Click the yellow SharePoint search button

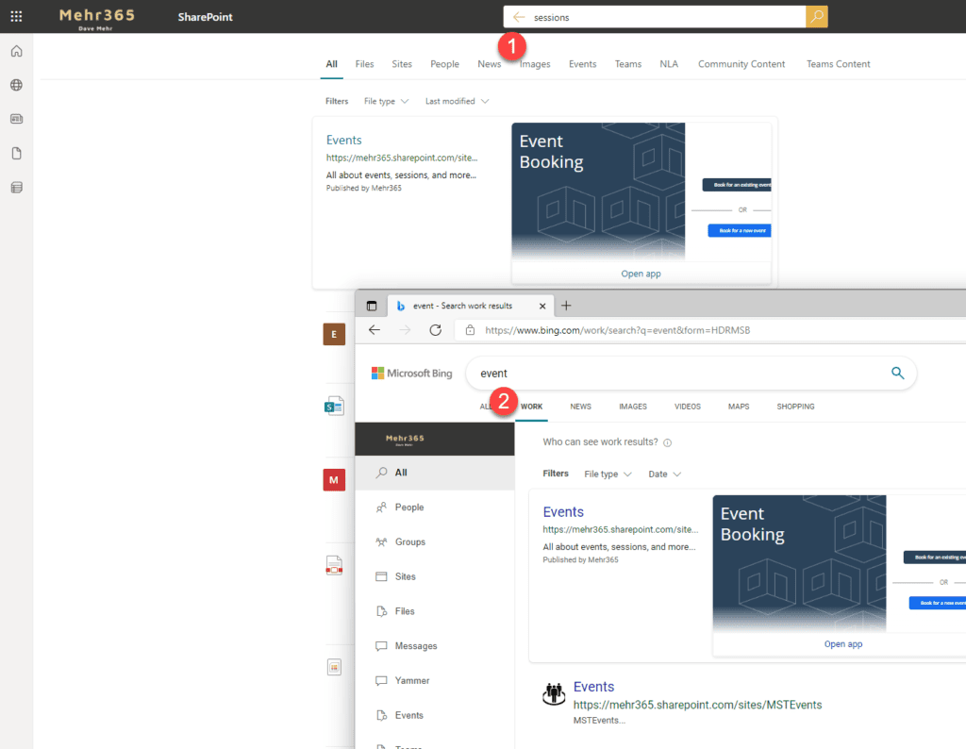[816, 17]
